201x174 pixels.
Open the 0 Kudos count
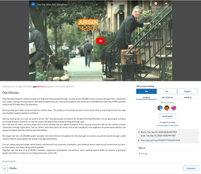click(13, 168)
